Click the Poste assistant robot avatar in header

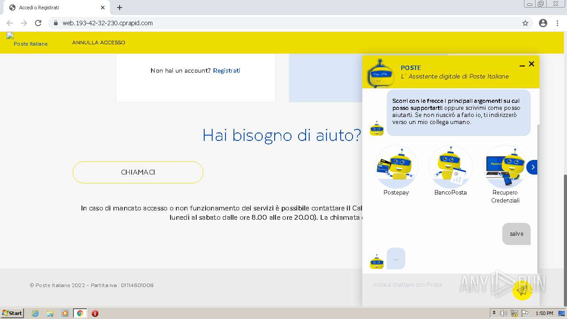tap(381, 73)
